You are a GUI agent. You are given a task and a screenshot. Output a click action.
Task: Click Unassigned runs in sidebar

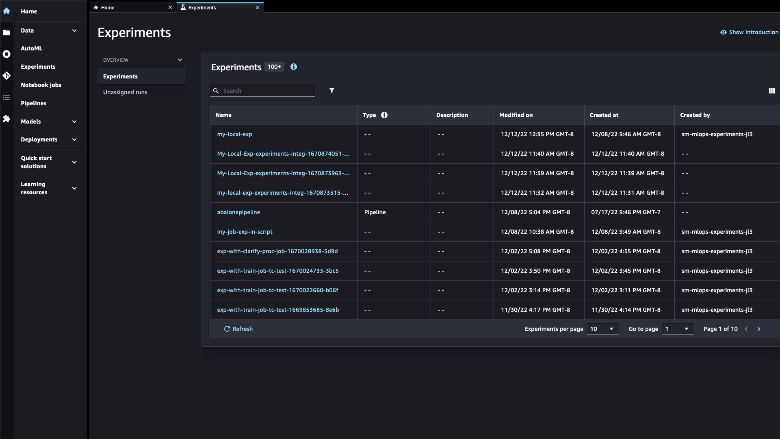coord(125,91)
